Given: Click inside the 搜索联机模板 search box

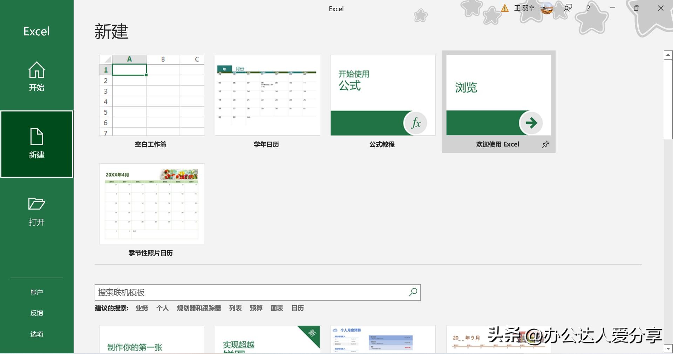Looking at the screenshot, I should click(245, 292).
